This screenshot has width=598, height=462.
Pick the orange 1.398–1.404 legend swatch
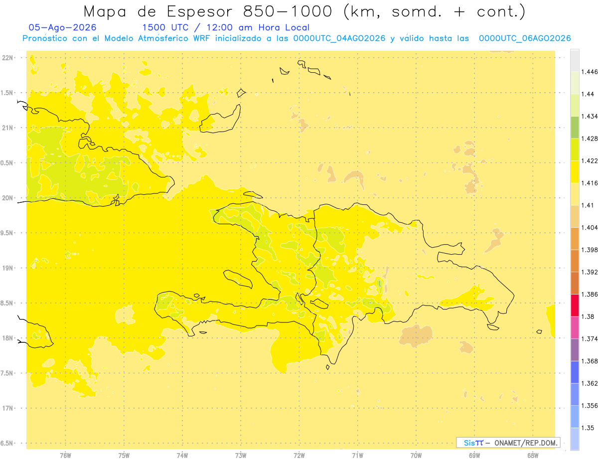click(x=575, y=238)
